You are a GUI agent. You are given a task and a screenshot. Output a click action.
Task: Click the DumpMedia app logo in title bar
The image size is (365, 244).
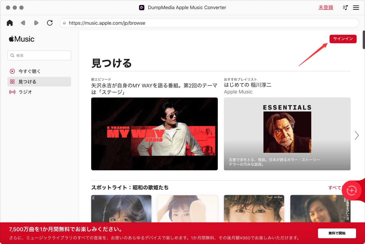click(142, 8)
